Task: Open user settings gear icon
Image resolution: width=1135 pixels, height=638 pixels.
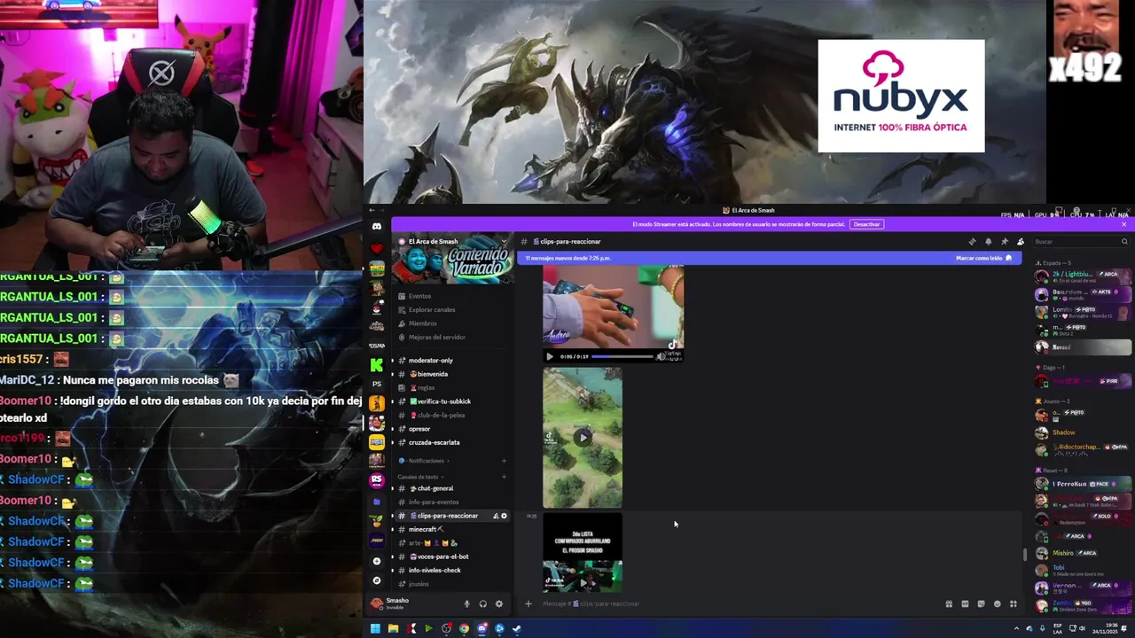Action: [x=499, y=603]
